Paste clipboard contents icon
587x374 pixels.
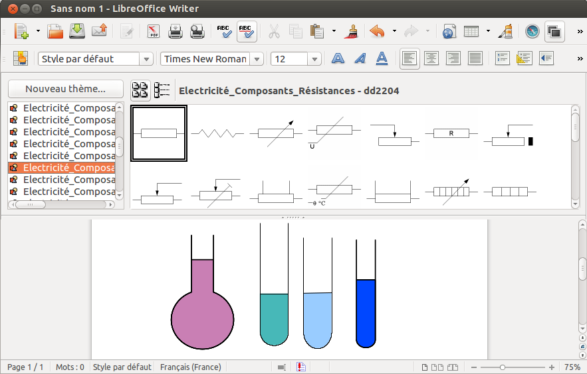317,31
